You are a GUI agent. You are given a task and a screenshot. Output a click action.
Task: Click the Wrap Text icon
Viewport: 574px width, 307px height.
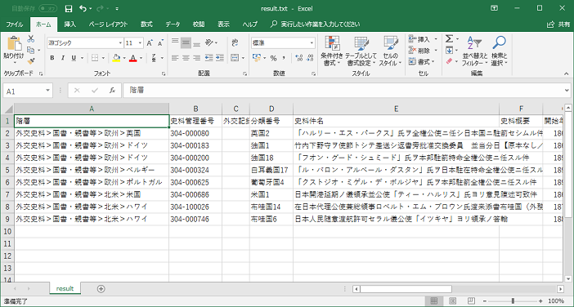click(235, 42)
